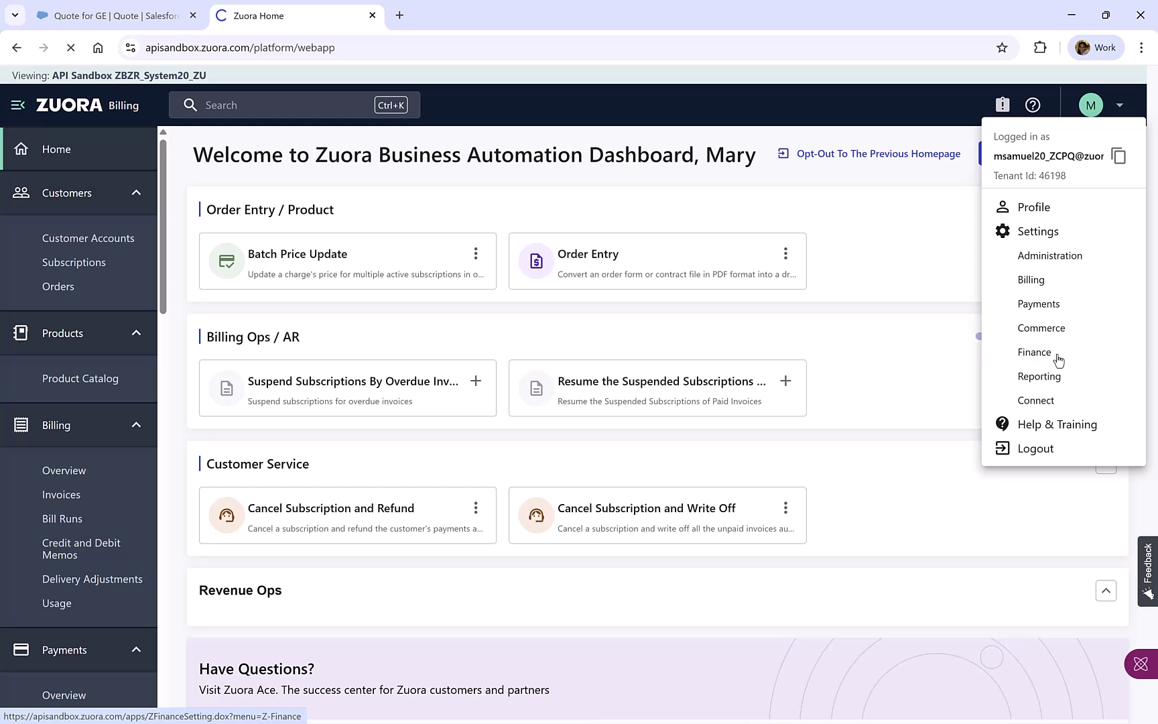Click Opt-Out To The Previous Homepage link

click(x=878, y=154)
